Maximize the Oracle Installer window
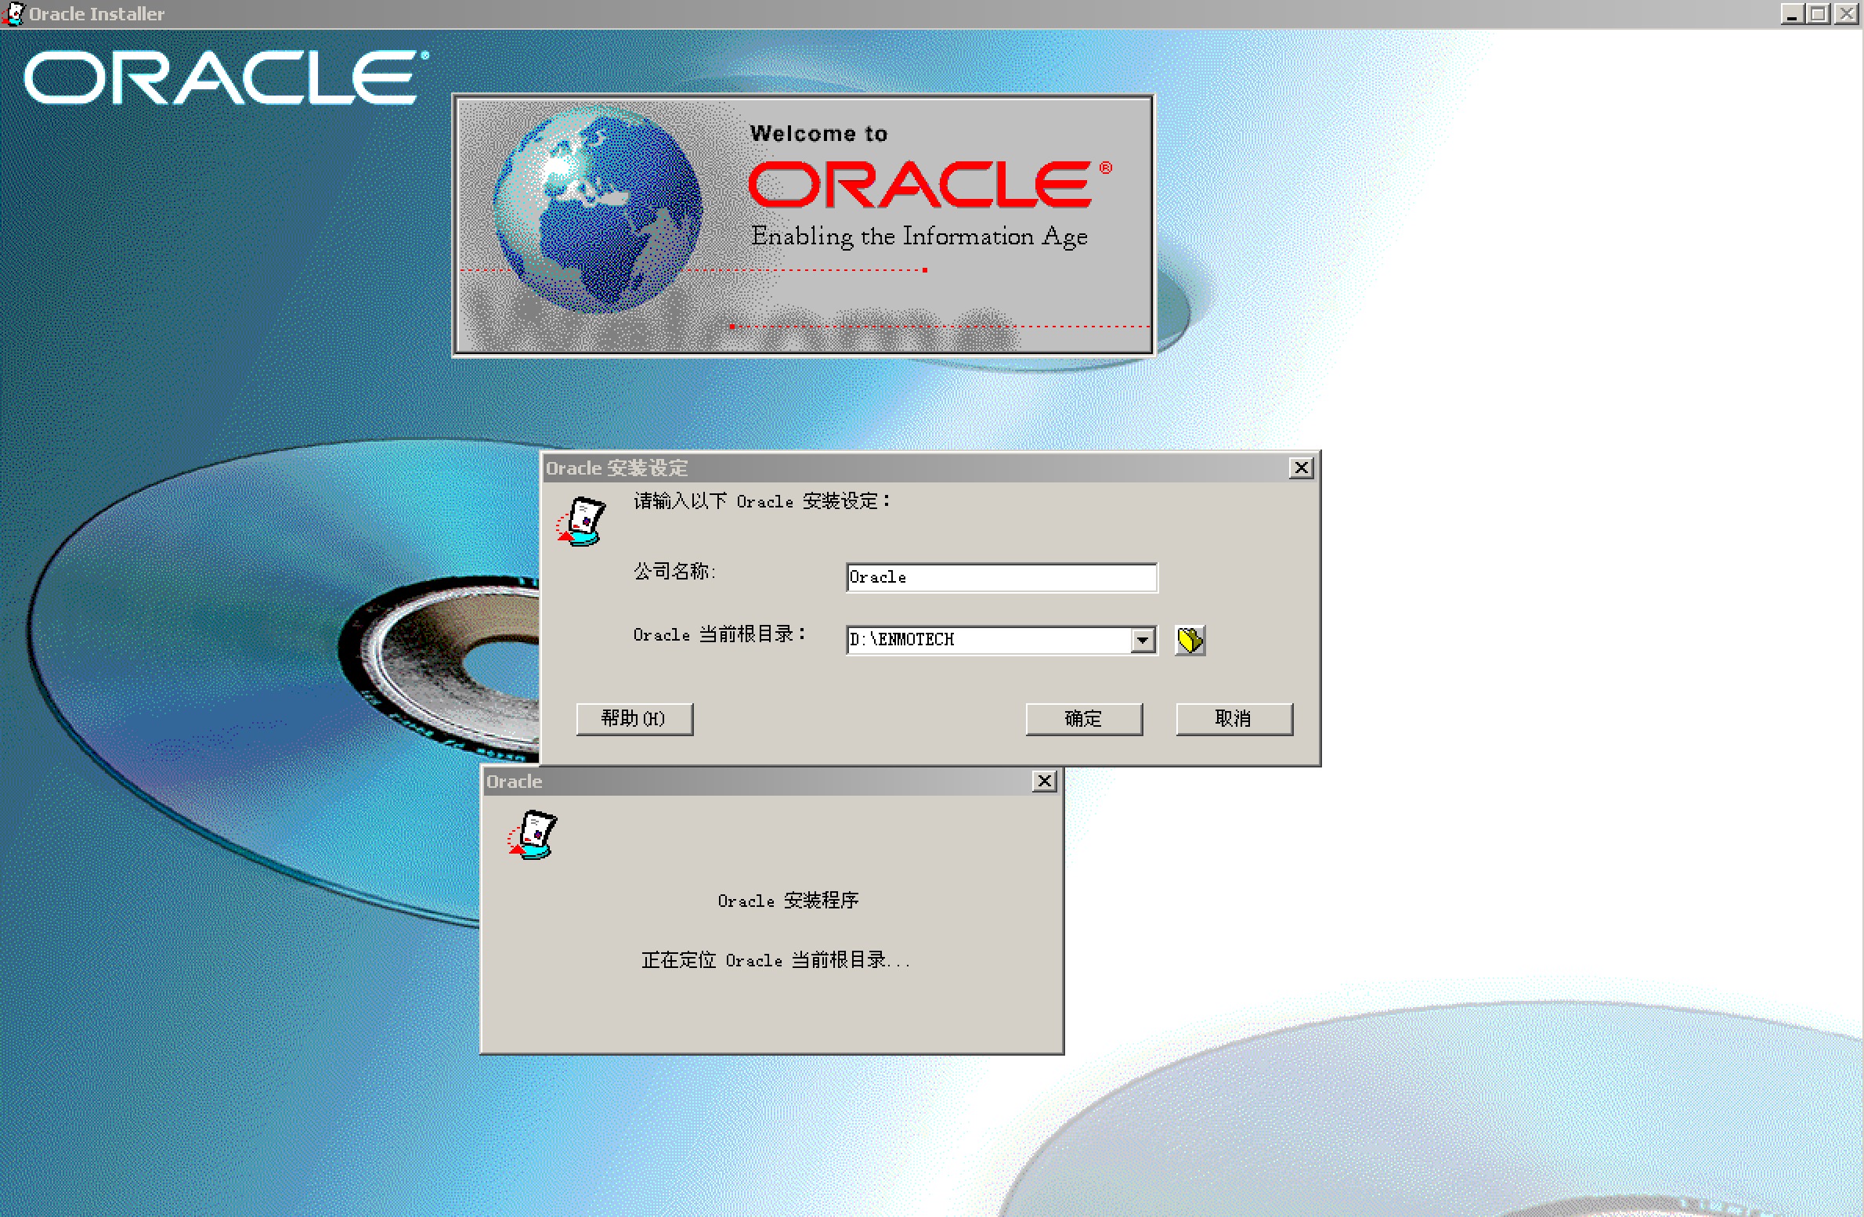This screenshot has width=1864, height=1217. point(1819,13)
